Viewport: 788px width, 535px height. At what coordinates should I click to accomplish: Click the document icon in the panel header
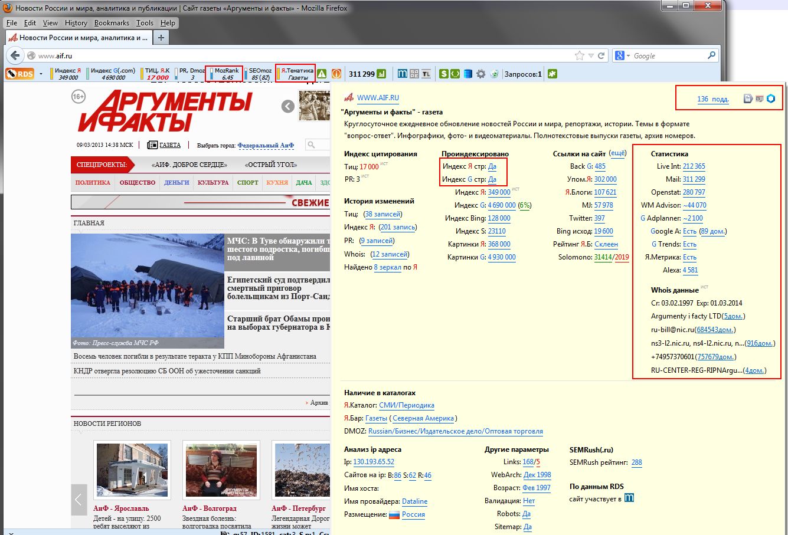point(748,99)
